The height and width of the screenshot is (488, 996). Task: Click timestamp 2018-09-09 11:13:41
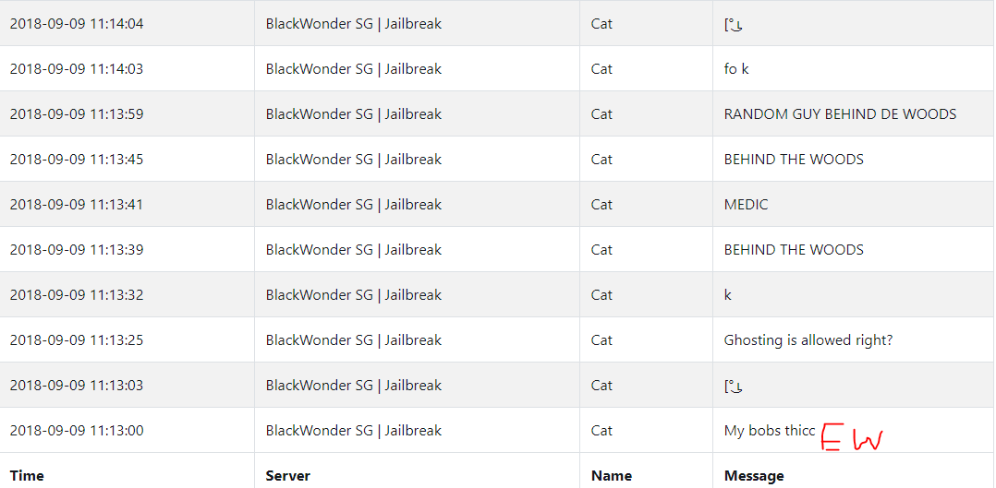(x=76, y=205)
